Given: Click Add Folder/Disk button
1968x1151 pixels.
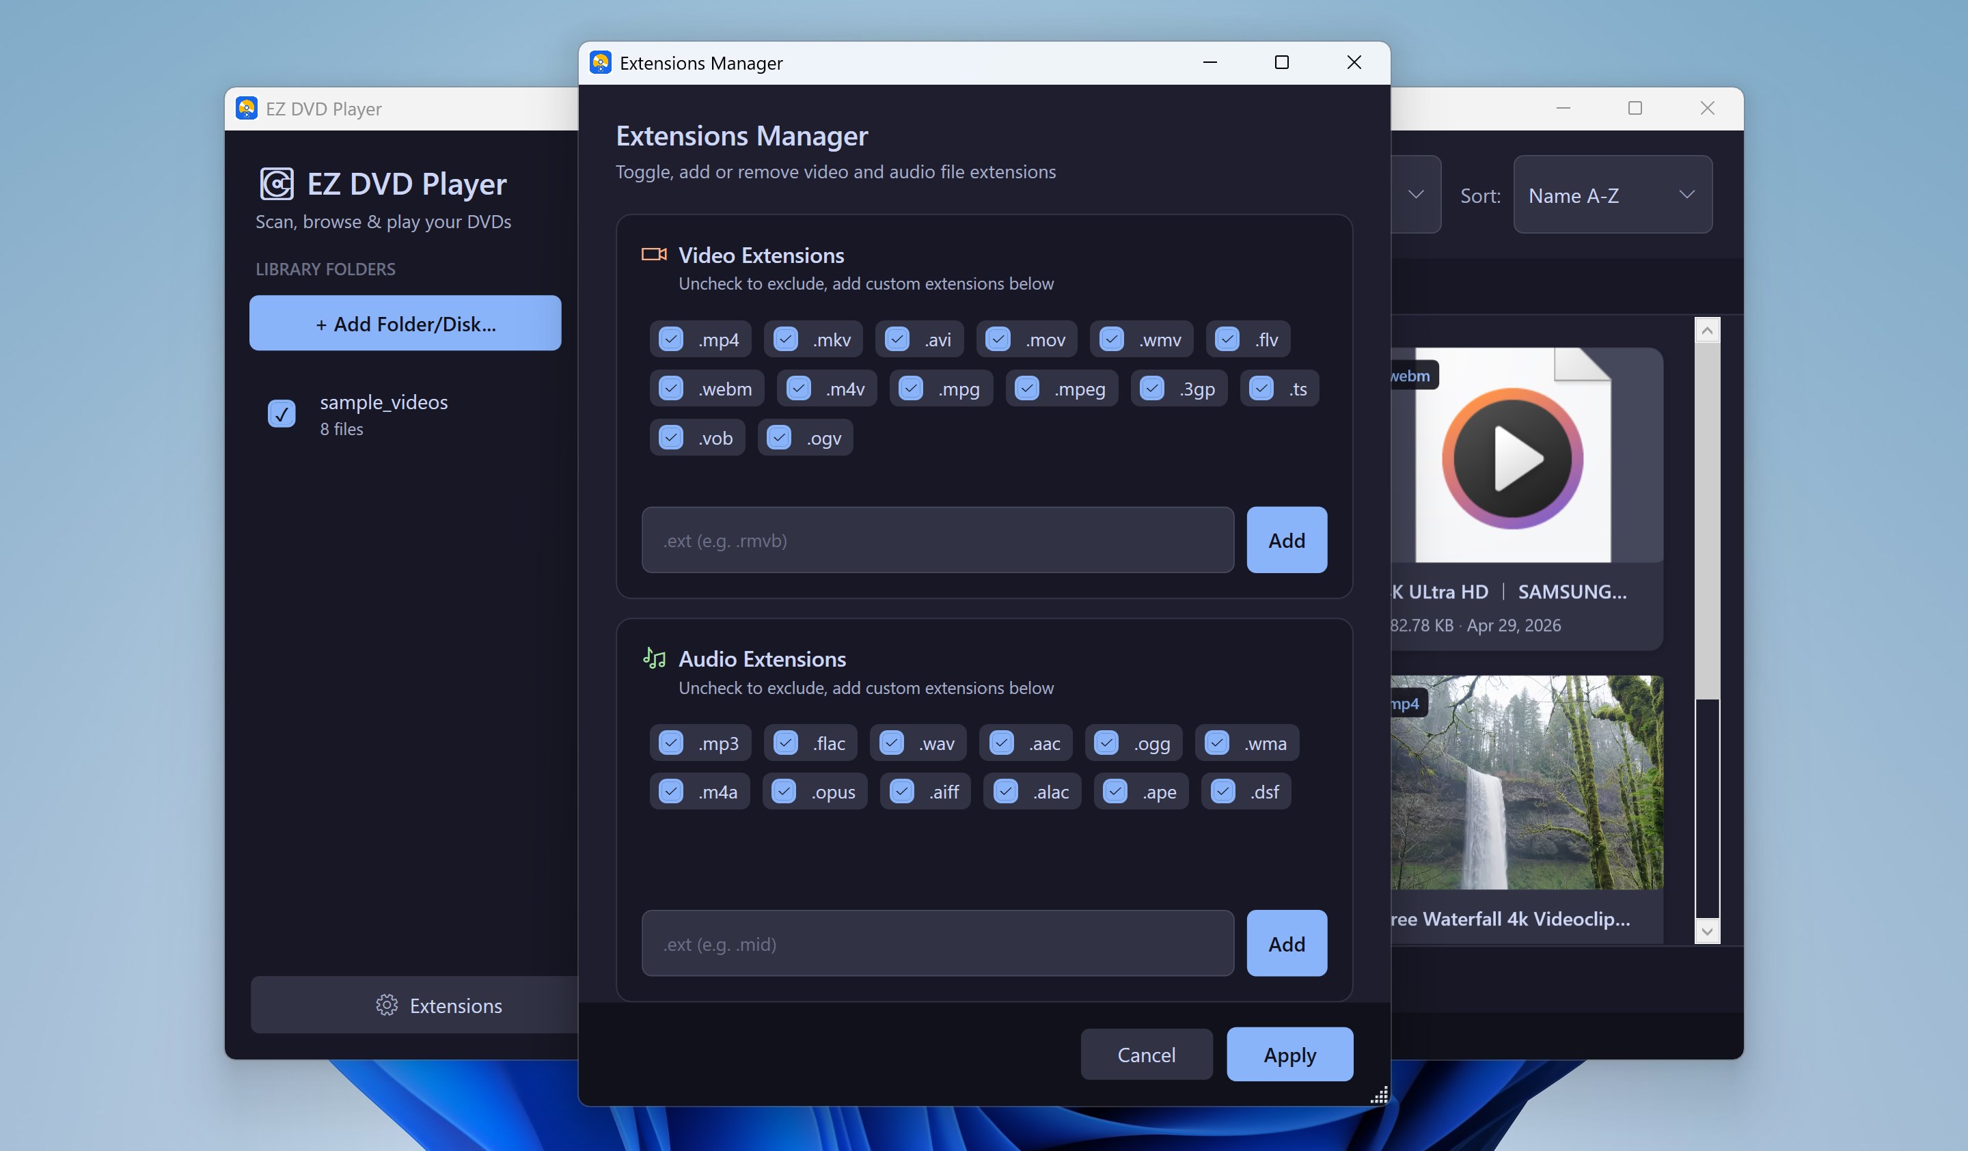Looking at the screenshot, I should (405, 323).
